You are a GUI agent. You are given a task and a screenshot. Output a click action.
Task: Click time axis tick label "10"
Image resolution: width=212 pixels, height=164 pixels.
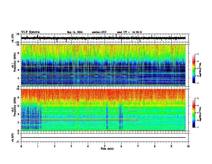188,146
